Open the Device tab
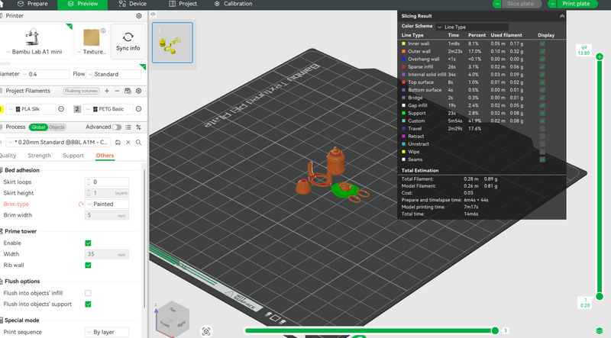611x338 pixels. [x=133, y=4]
